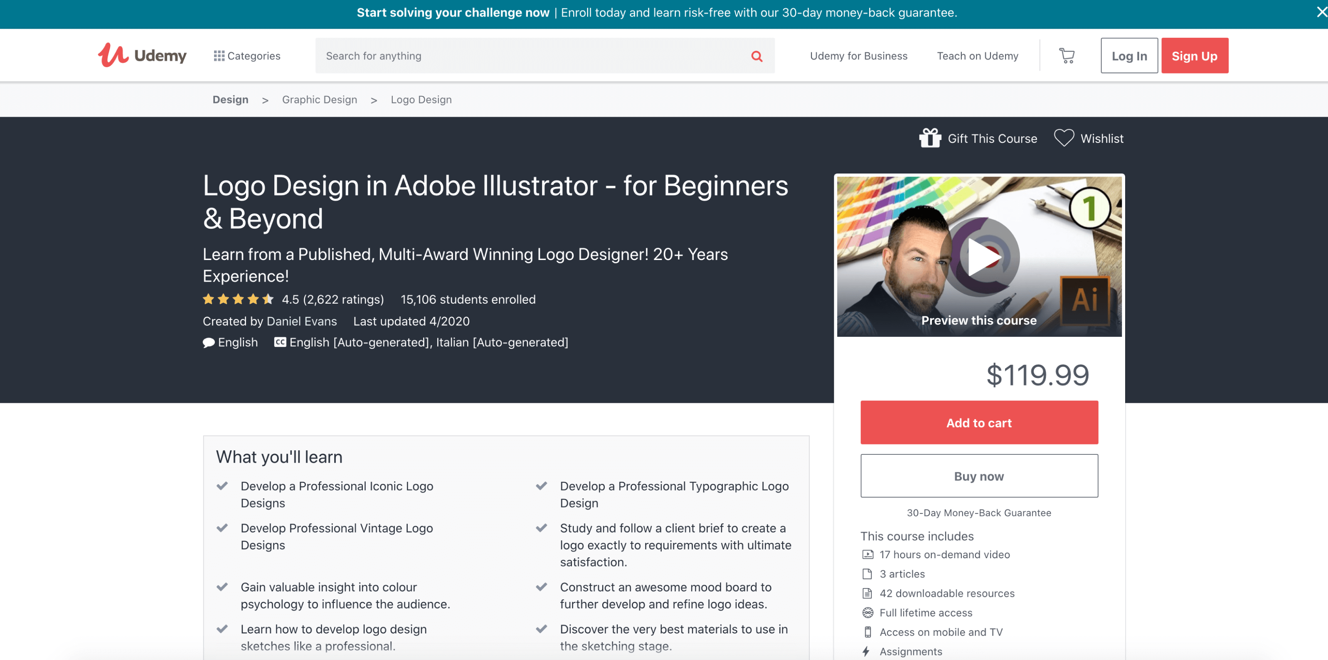Toggle the Wishlist heart icon
Image resolution: width=1328 pixels, height=660 pixels.
[1064, 138]
